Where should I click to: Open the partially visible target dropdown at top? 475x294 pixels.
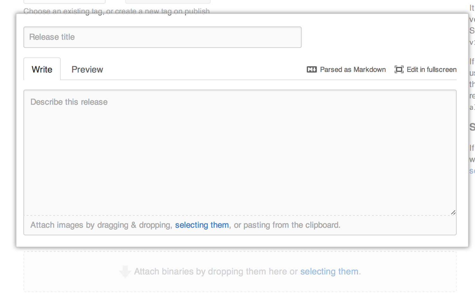coord(168,2)
